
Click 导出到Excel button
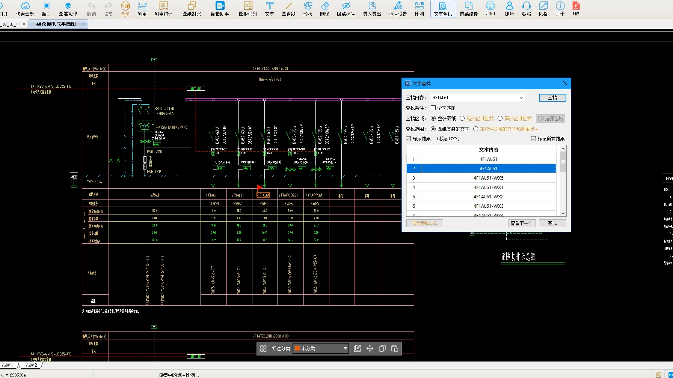pyautogui.click(x=425, y=223)
